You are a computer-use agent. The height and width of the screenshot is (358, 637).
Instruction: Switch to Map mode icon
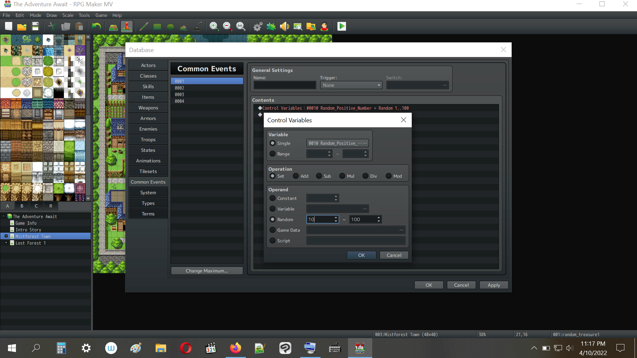(113, 27)
